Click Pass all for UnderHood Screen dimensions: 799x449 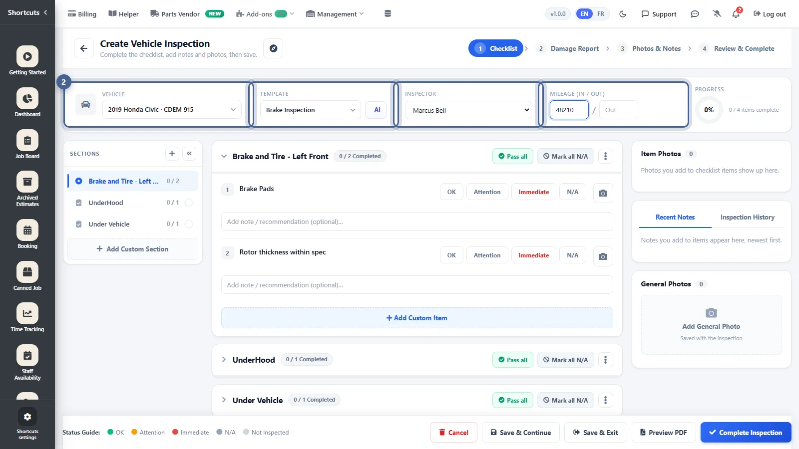click(x=513, y=360)
